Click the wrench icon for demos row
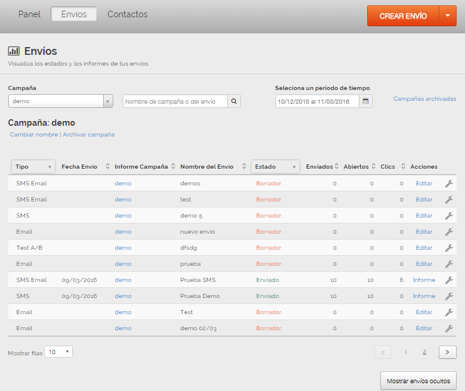The width and height of the screenshot is (465, 391). point(449,184)
